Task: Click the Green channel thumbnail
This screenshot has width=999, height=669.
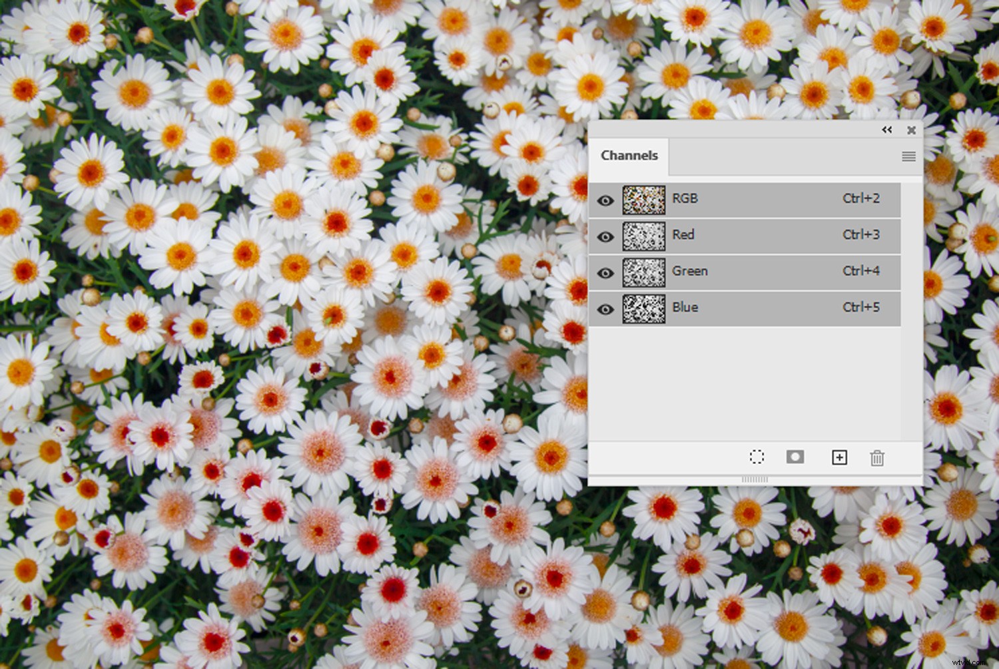Action: [x=645, y=272]
